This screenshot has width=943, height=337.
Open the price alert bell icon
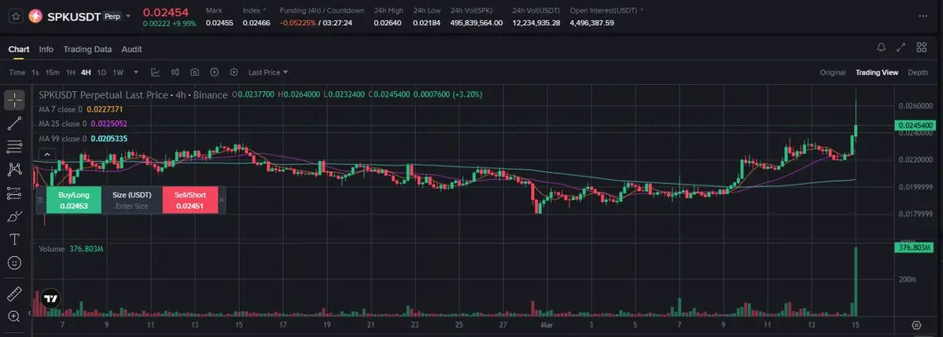[x=881, y=47]
